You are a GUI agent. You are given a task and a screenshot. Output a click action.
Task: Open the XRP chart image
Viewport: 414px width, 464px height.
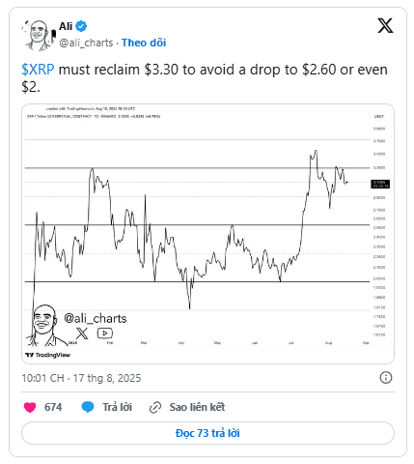[x=207, y=234]
